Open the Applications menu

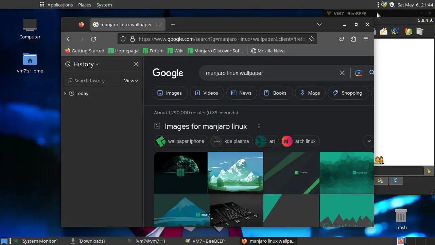56,5
